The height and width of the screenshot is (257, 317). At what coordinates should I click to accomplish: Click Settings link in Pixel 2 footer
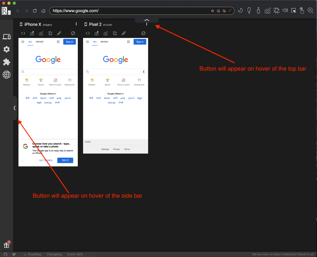pyautogui.click(x=105, y=149)
